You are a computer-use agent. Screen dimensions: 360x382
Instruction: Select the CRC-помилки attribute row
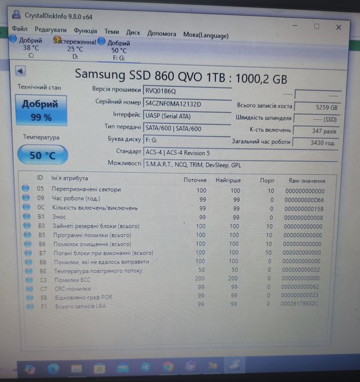(x=173, y=287)
